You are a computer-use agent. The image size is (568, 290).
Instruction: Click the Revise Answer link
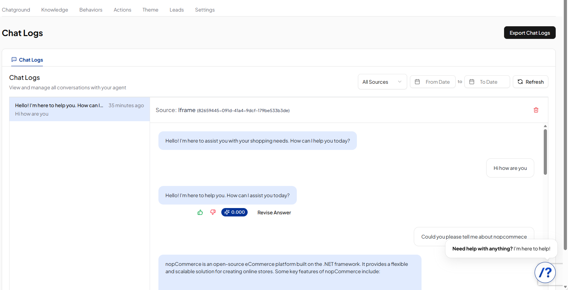[274, 213]
